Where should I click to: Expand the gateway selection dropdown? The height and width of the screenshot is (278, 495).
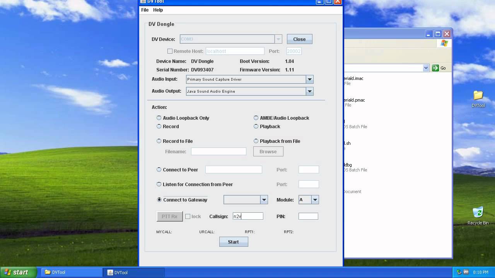tap(264, 200)
